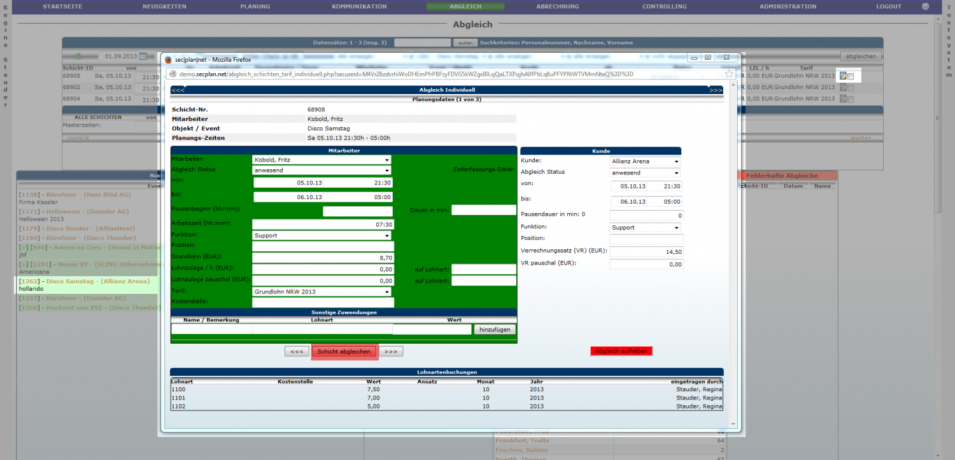Click the suchen button
Image resolution: width=955 pixels, height=460 pixels.
pos(465,43)
